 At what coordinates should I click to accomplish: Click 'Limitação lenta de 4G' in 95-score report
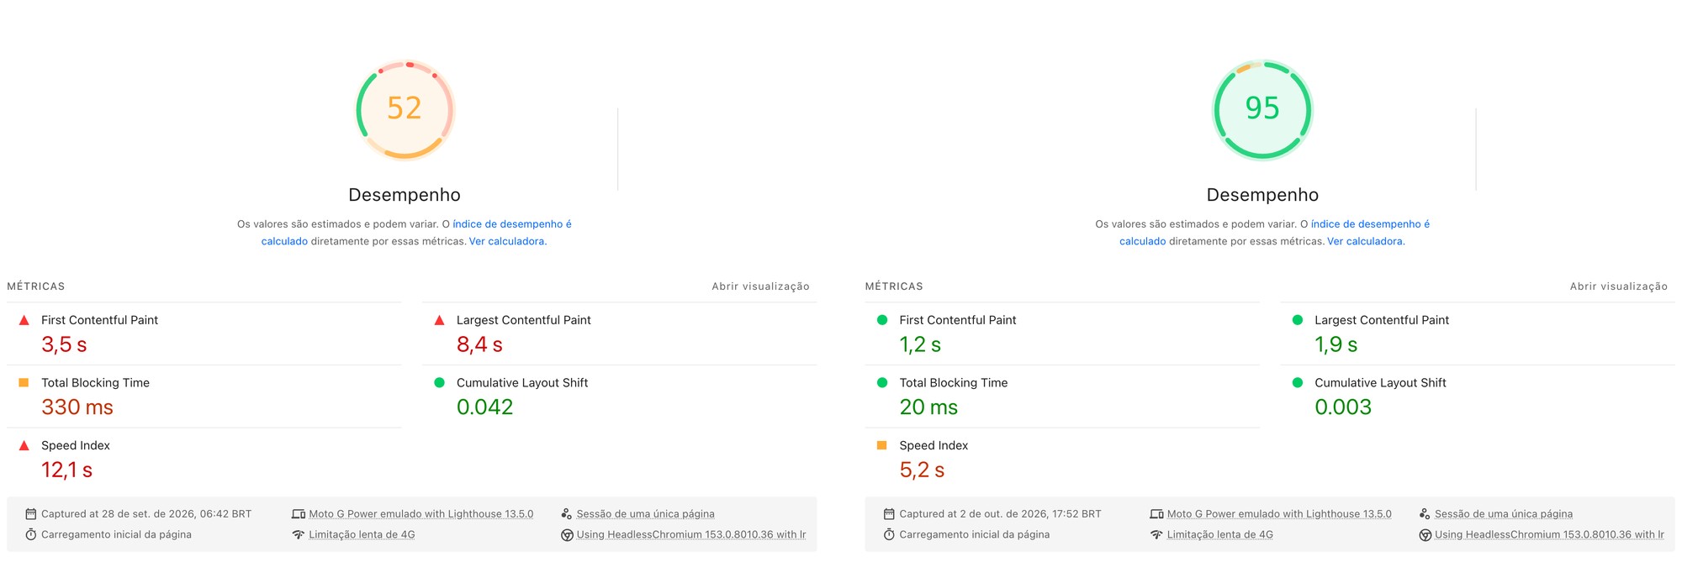point(1219,535)
